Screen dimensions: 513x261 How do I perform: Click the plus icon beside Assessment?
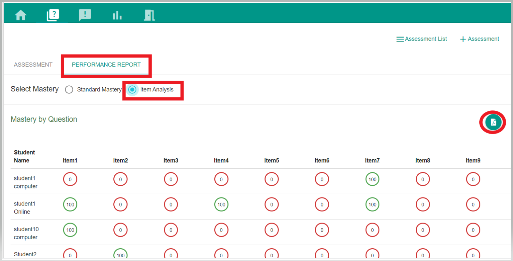[463, 39]
